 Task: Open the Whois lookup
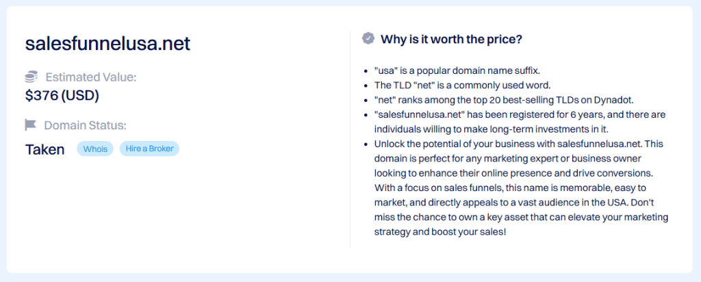pos(95,149)
